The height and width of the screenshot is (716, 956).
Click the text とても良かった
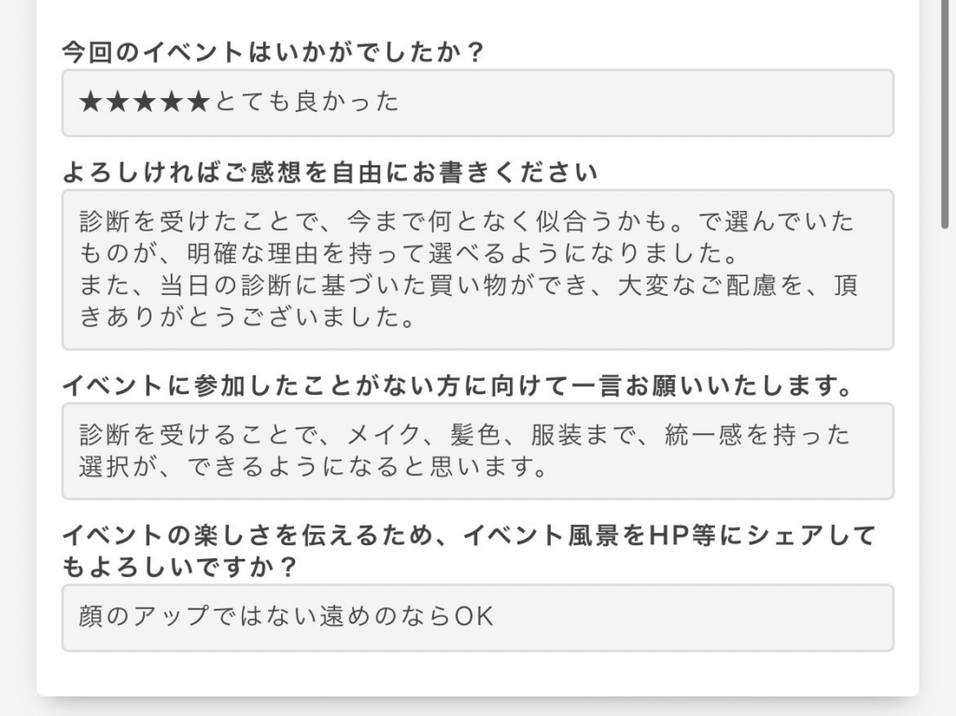(306, 102)
